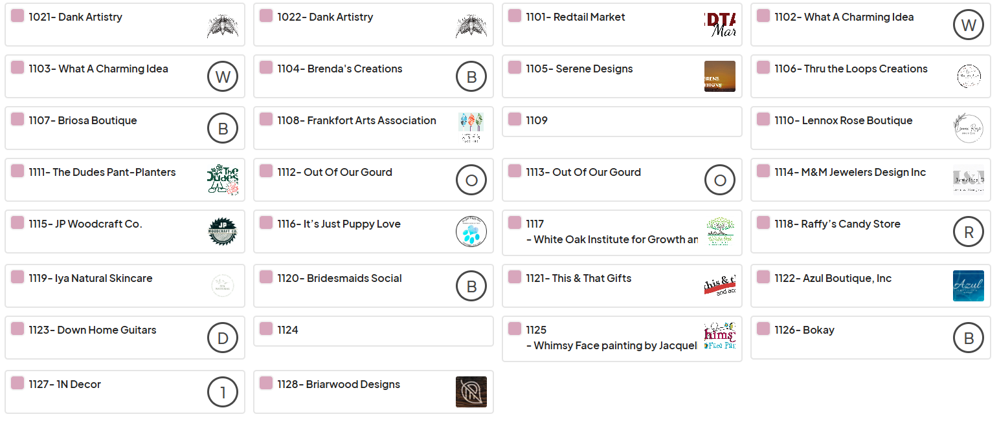
Task: Open 1120- Bridesmaids Social vendor entry
Action: (374, 286)
